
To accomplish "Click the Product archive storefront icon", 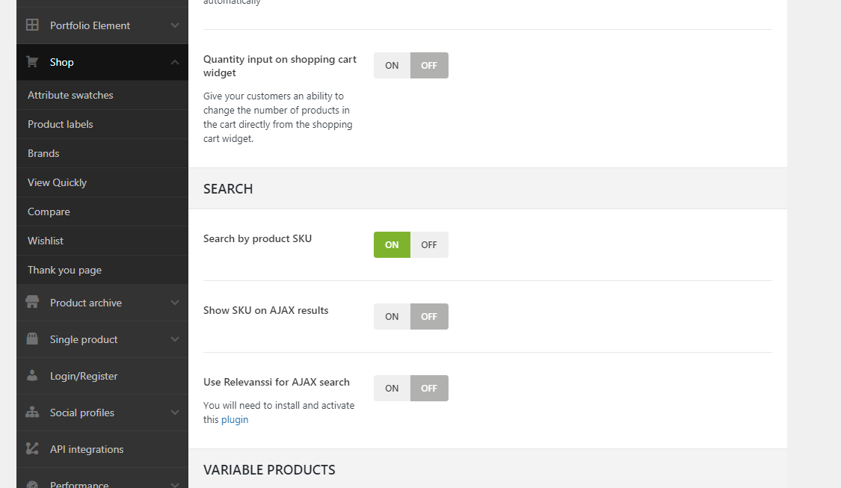I will pos(32,303).
